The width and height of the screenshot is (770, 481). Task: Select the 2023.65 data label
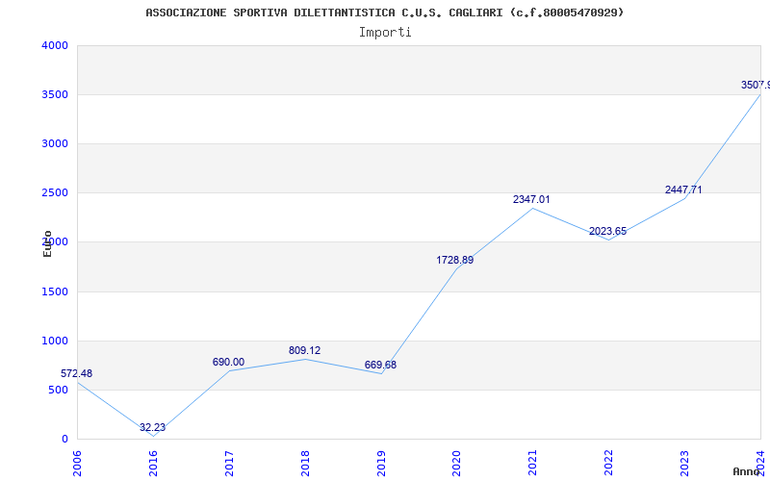click(x=607, y=231)
